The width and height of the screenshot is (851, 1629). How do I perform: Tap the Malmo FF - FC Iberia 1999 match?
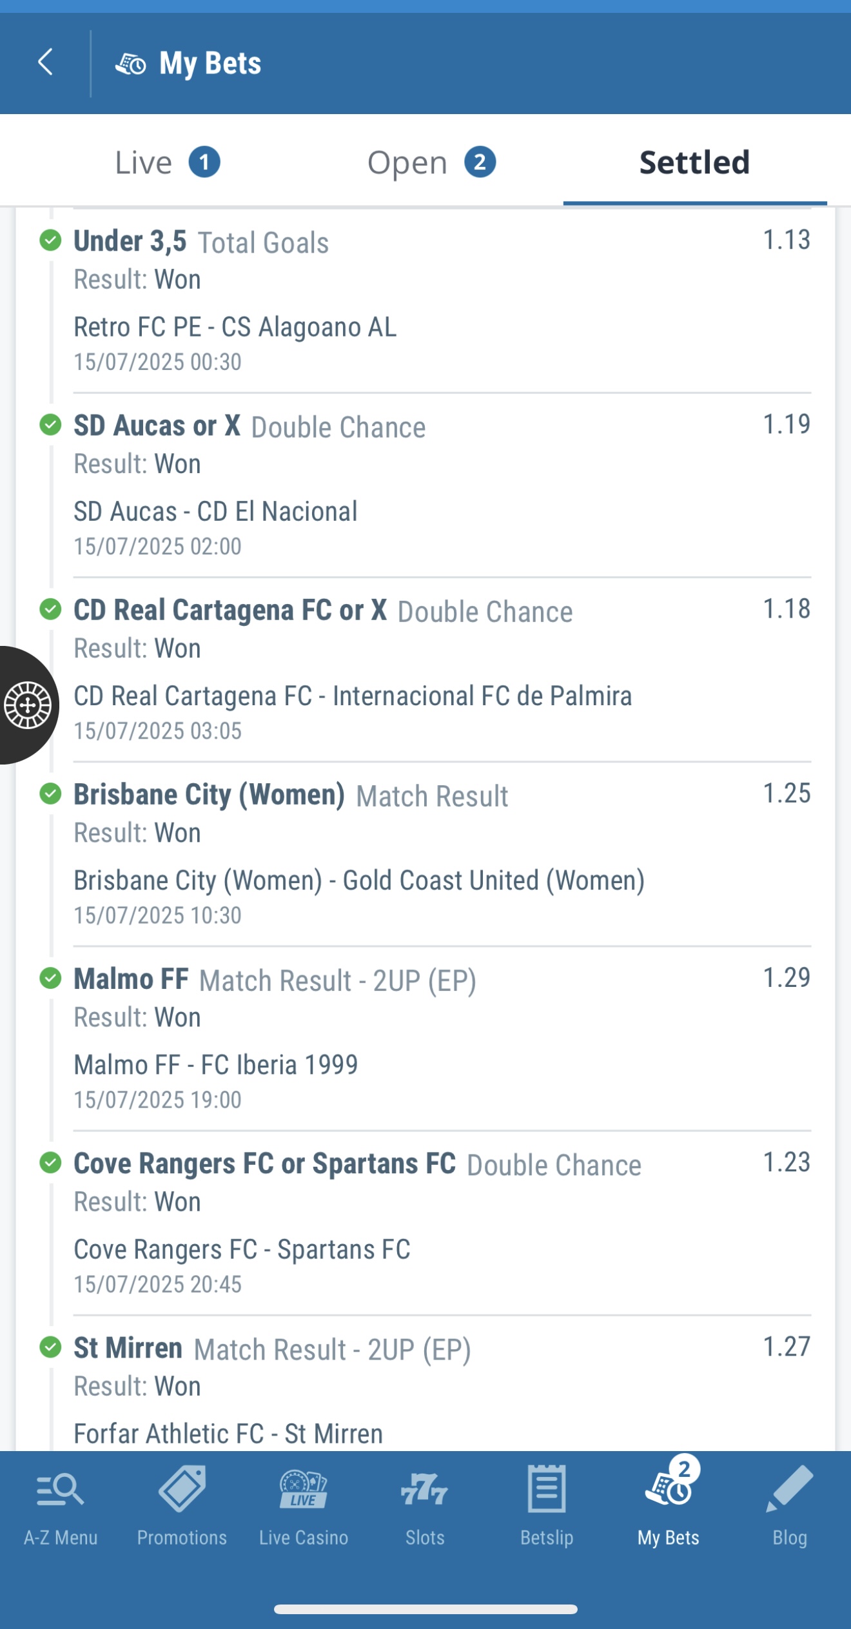[x=215, y=1065]
